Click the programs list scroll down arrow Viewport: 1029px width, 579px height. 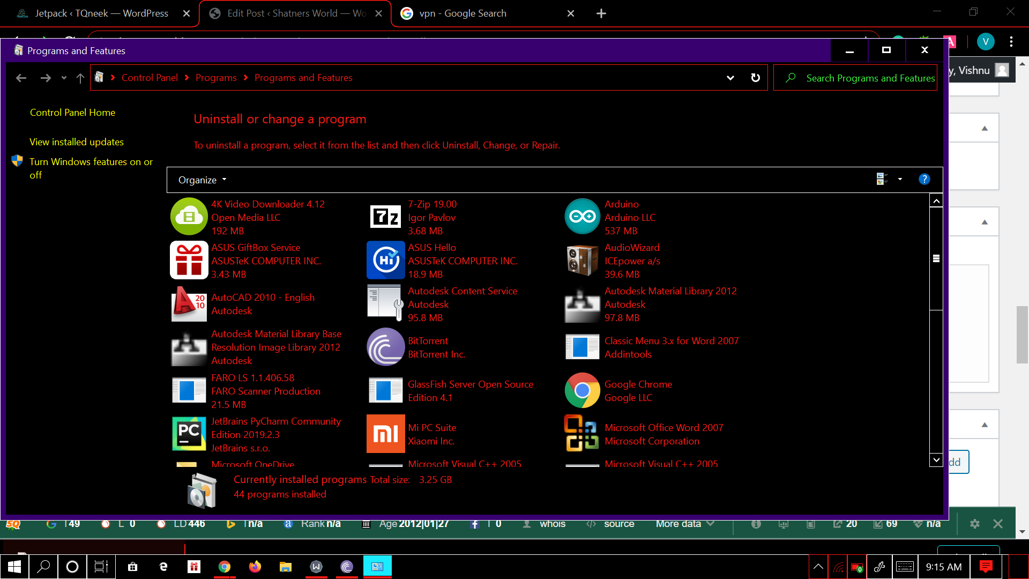coord(936,459)
